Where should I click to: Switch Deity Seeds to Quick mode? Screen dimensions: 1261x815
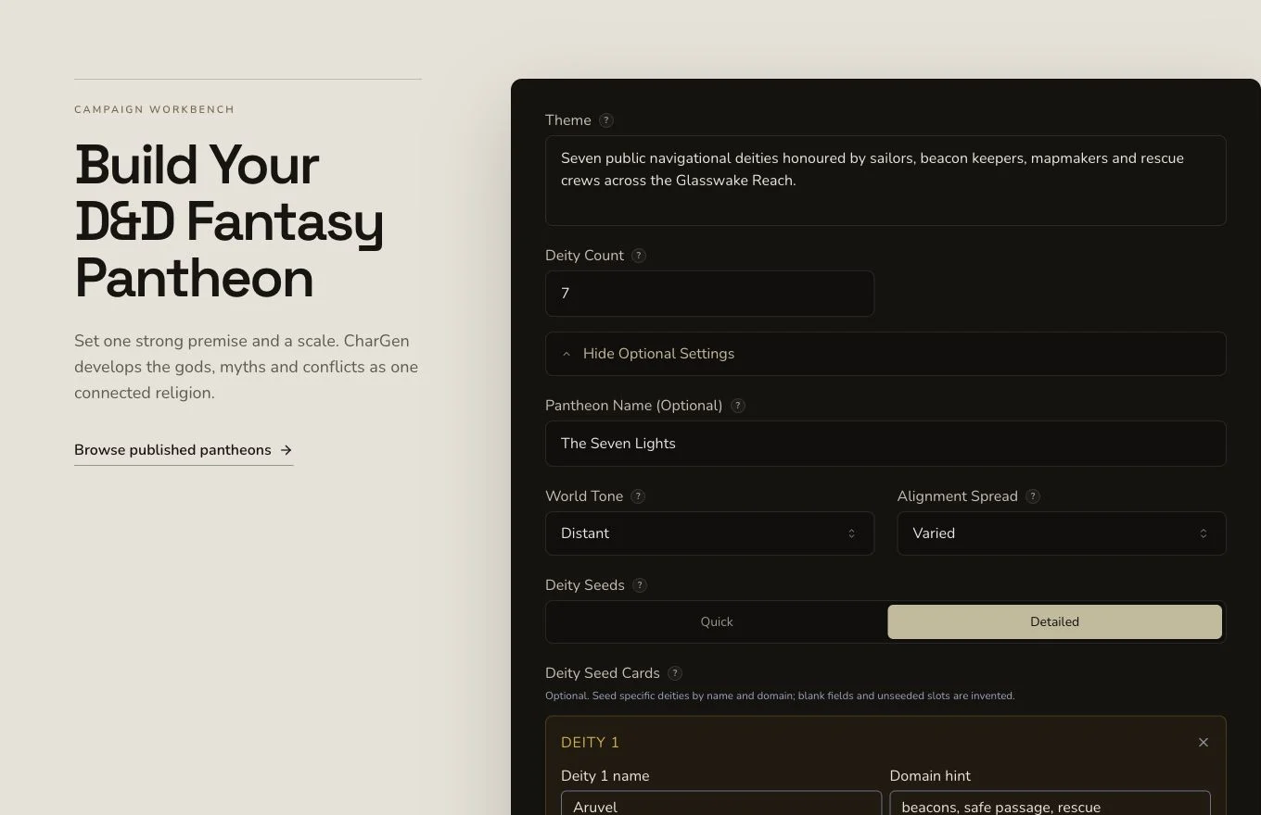pos(717,622)
